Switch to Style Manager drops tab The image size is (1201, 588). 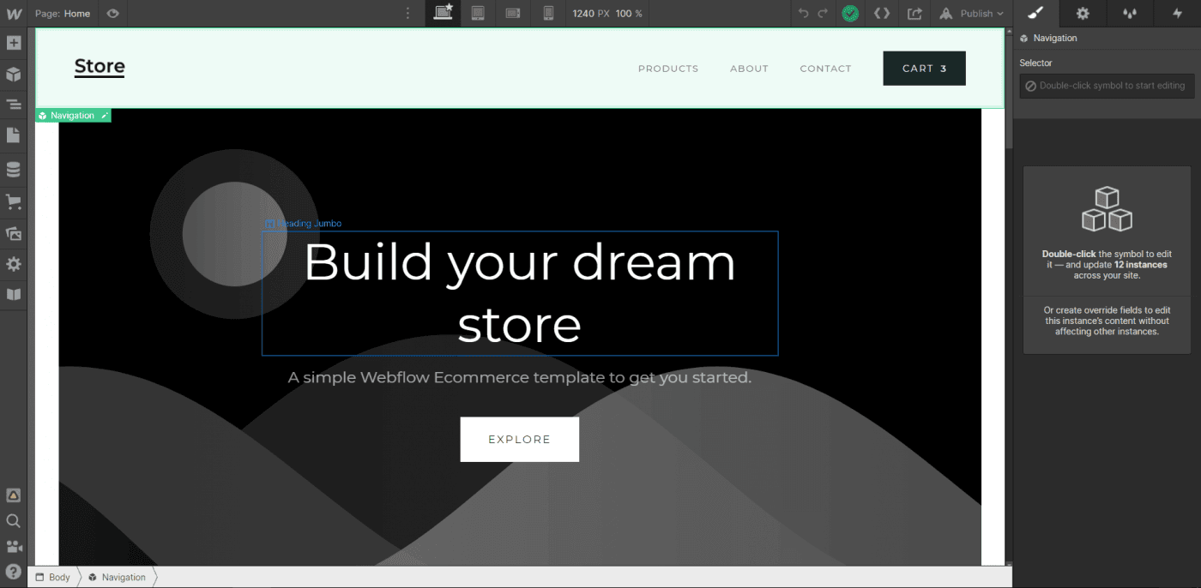pos(1130,14)
